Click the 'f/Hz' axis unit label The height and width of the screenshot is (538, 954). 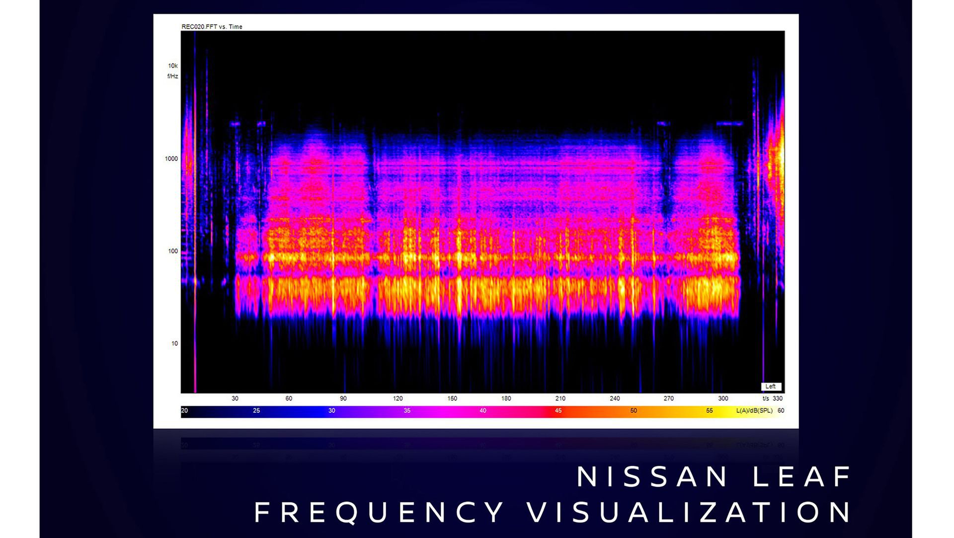(172, 76)
